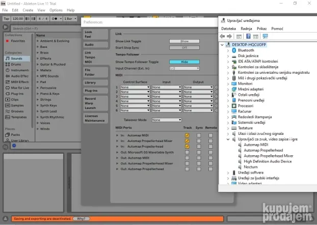The width and height of the screenshot is (317, 225).
Task: Toggle Track for In: Automap MIDI
Action: pyautogui.click(x=187, y=135)
